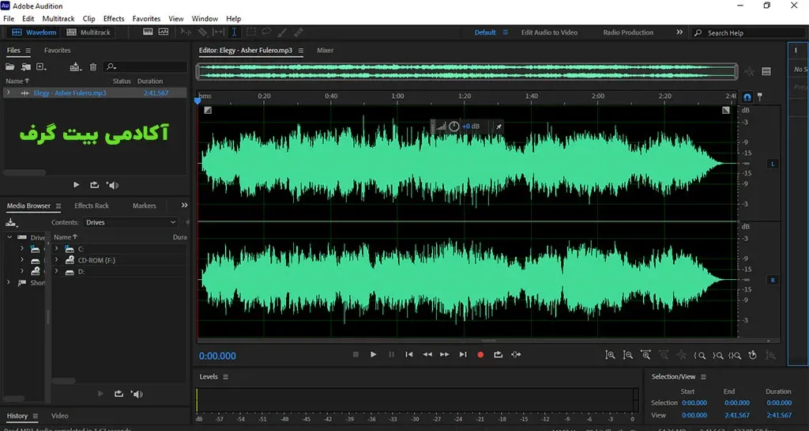Zoom in at Out Point icon
This screenshot has height=431, width=809.
point(717,355)
